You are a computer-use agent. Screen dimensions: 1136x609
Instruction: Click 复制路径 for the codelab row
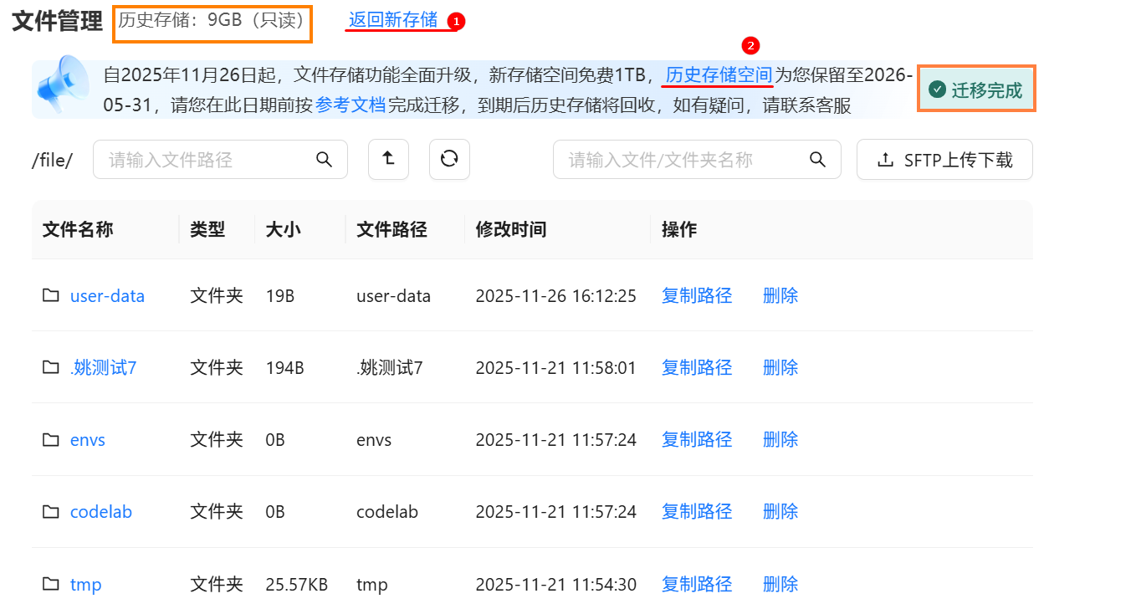pos(697,511)
